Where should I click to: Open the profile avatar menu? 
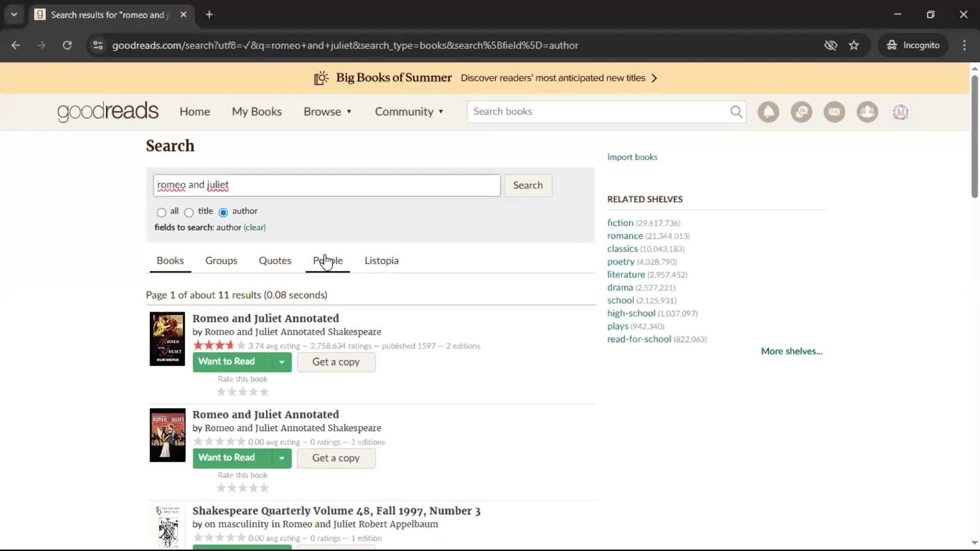[900, 112]
